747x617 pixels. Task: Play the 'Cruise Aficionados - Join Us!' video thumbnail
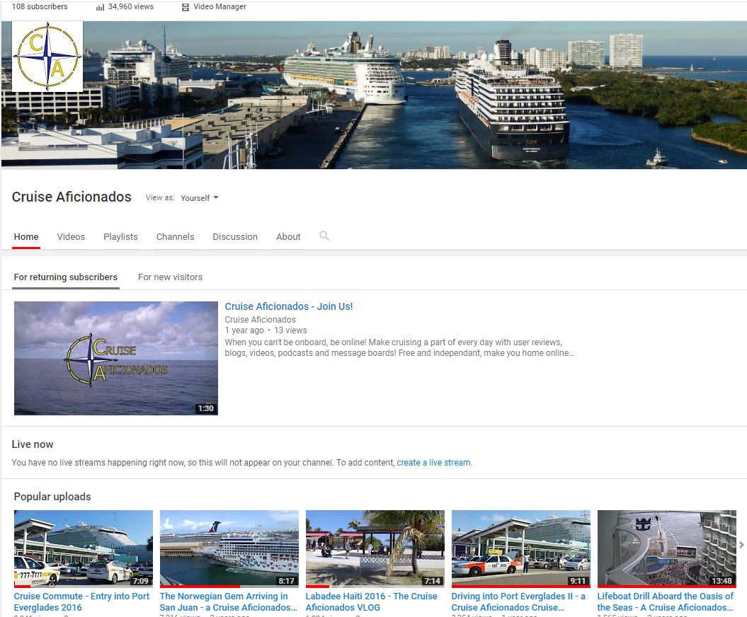(115, 358)
